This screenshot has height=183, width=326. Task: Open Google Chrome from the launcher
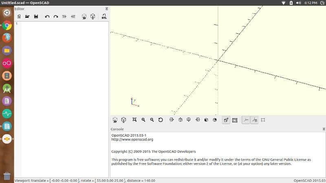(x=7, y=25)
